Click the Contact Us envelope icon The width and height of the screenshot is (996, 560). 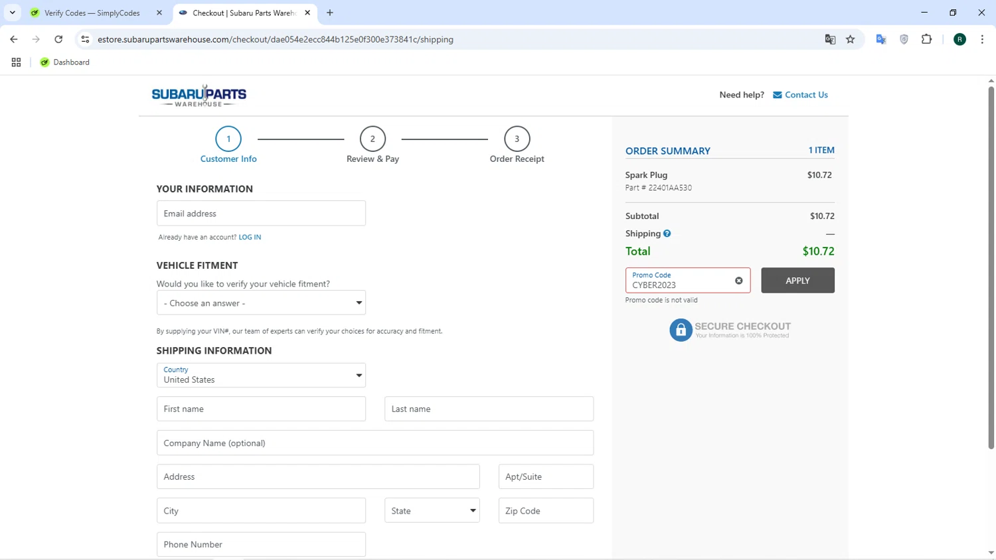pyautogui.click(x=777, y=95)
